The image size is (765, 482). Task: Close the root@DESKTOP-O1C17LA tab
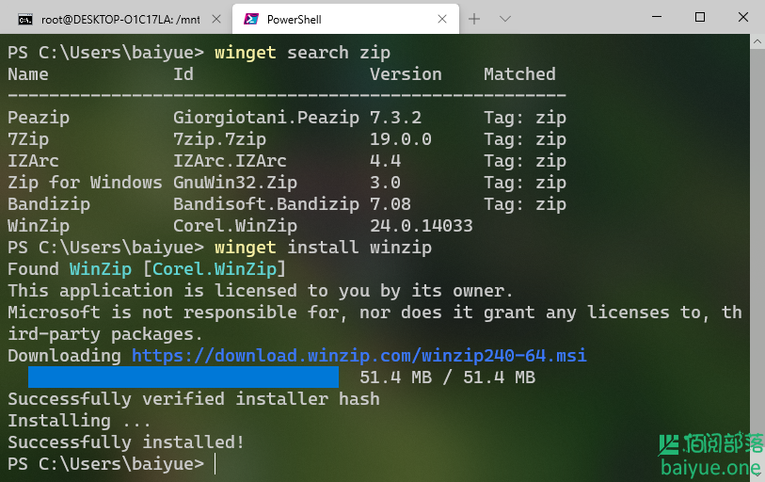(x=216, y=19)
